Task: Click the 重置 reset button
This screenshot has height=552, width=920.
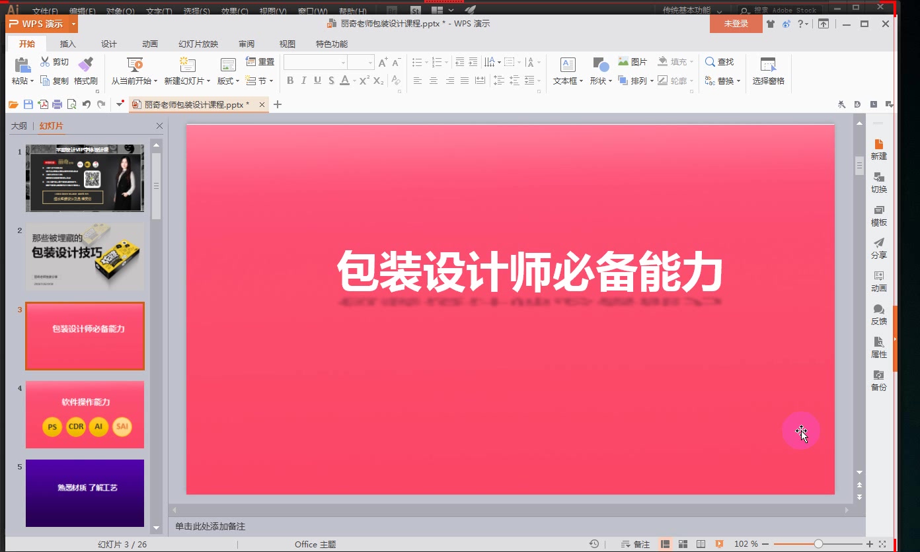Action: click(x=260, y=61)
